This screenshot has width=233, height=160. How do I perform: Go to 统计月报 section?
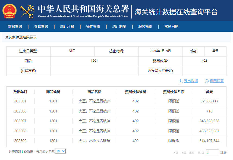67,26
